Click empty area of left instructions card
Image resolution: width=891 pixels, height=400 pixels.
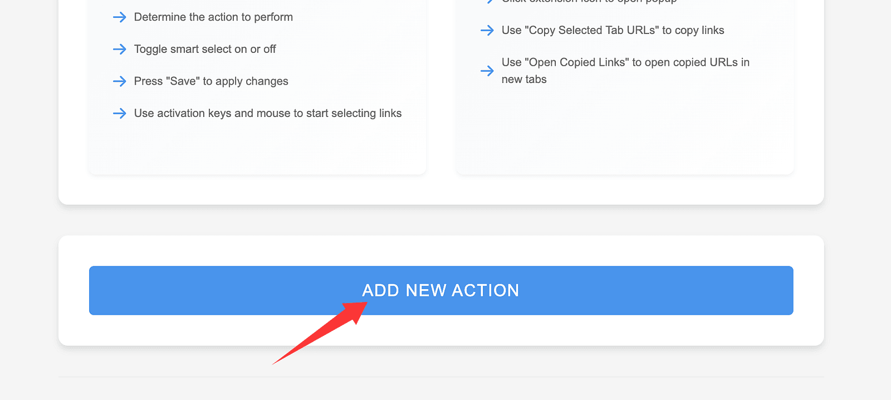tap(256, 148)
